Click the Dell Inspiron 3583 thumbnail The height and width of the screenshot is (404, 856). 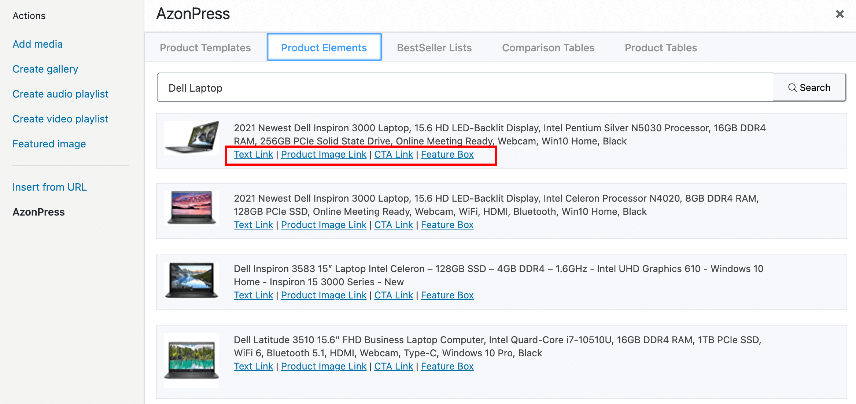pyautogui.click(x=192, y=280)
